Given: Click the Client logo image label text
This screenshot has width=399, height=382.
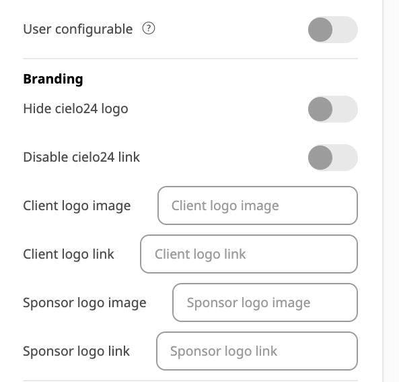Looking at the screenshot, I should 77,205.
